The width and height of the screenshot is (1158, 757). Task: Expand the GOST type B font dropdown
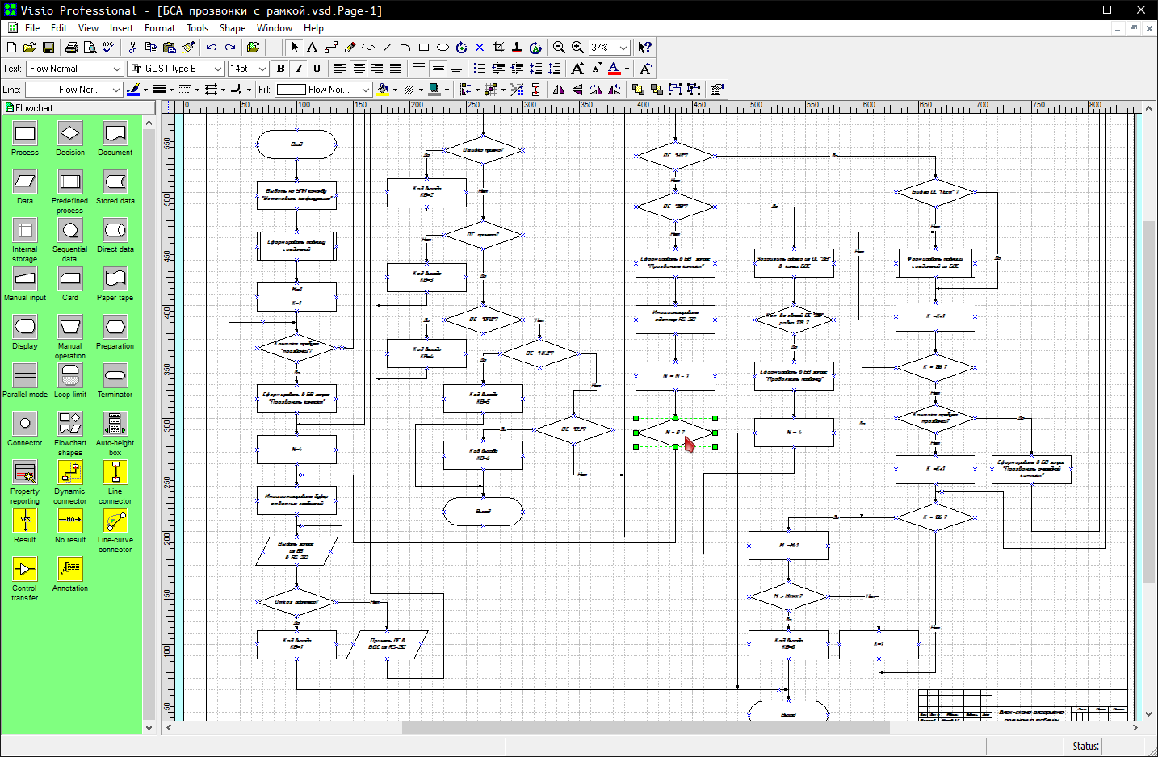217,69
